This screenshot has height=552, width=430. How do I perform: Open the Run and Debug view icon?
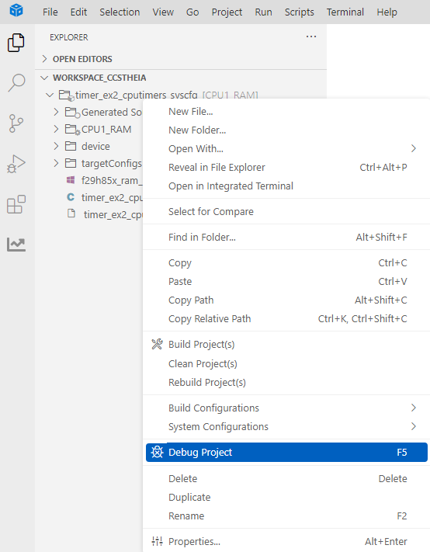pyautogui.click(x=16, y=164)
